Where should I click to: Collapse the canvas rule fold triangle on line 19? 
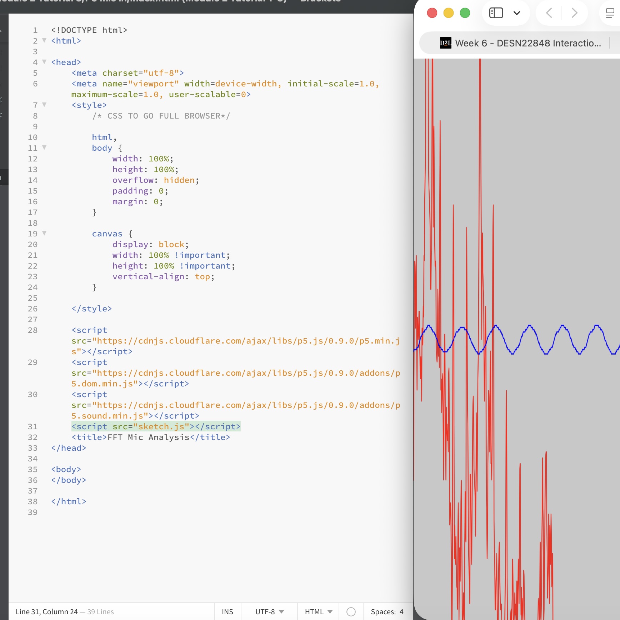44,233
